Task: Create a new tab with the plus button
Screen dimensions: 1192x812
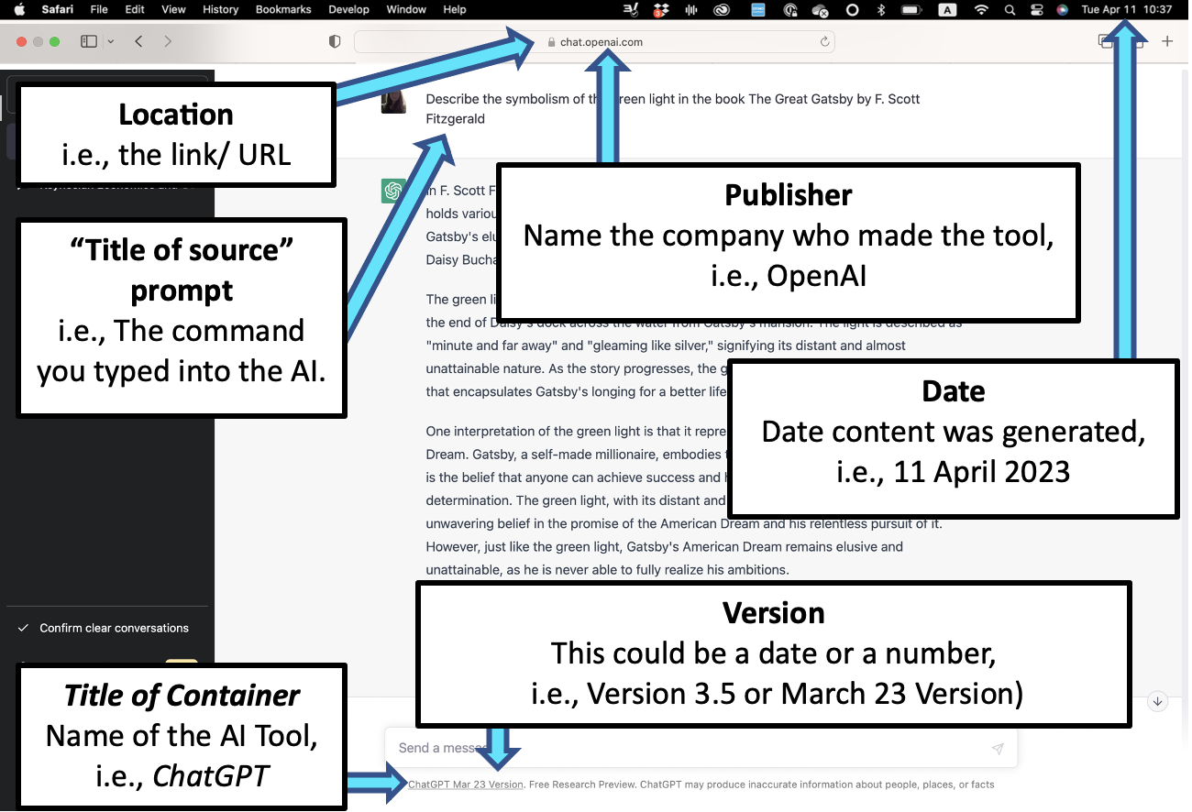Action: click(x=1168, y=41)
